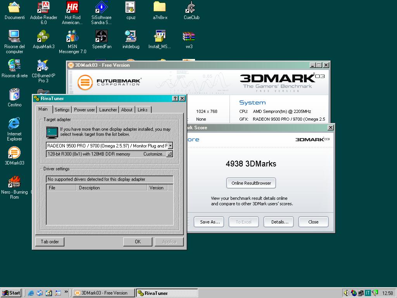The width and height of the screenshot is (397, 298).
Task: Click the Tab order button
Action: [50, 242]
